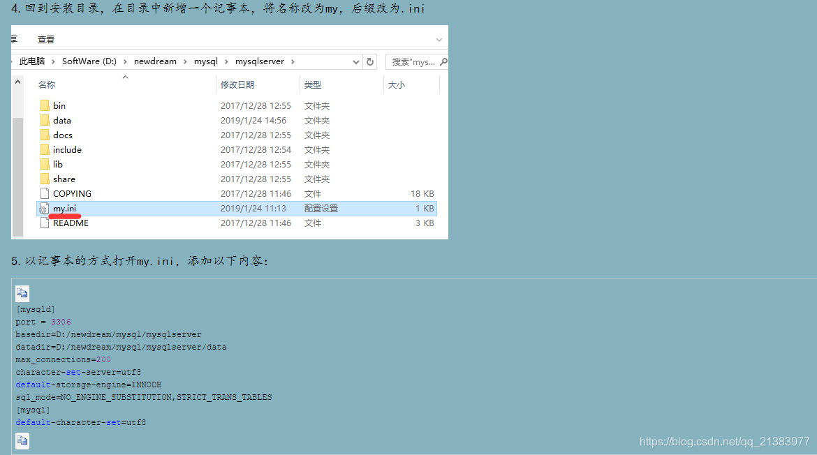Click the data folder icon
The image size is (817, 455).
pyautogui.click(x=45, y=120)
